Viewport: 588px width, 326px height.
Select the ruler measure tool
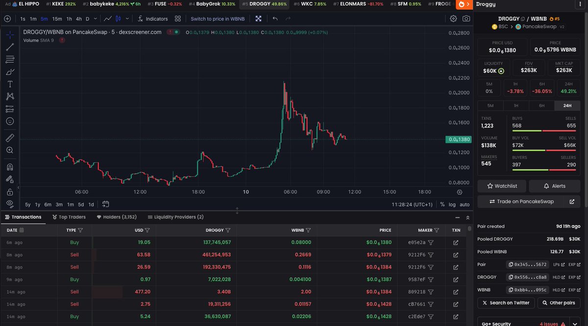tap(10, 137)
